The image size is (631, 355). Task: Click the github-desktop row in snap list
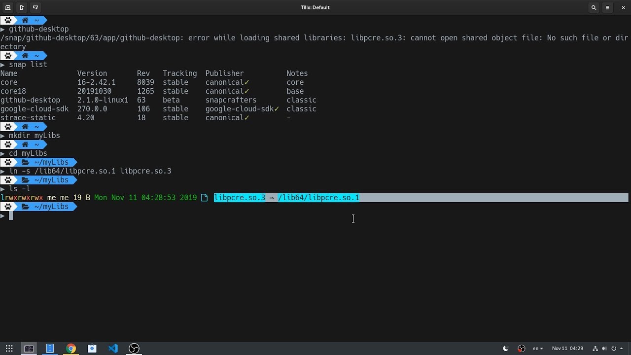(158, 100)
